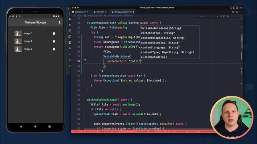Click the SettableMetadata signature hint popup
Screen dimensions: 257x144
coord(170,42)
